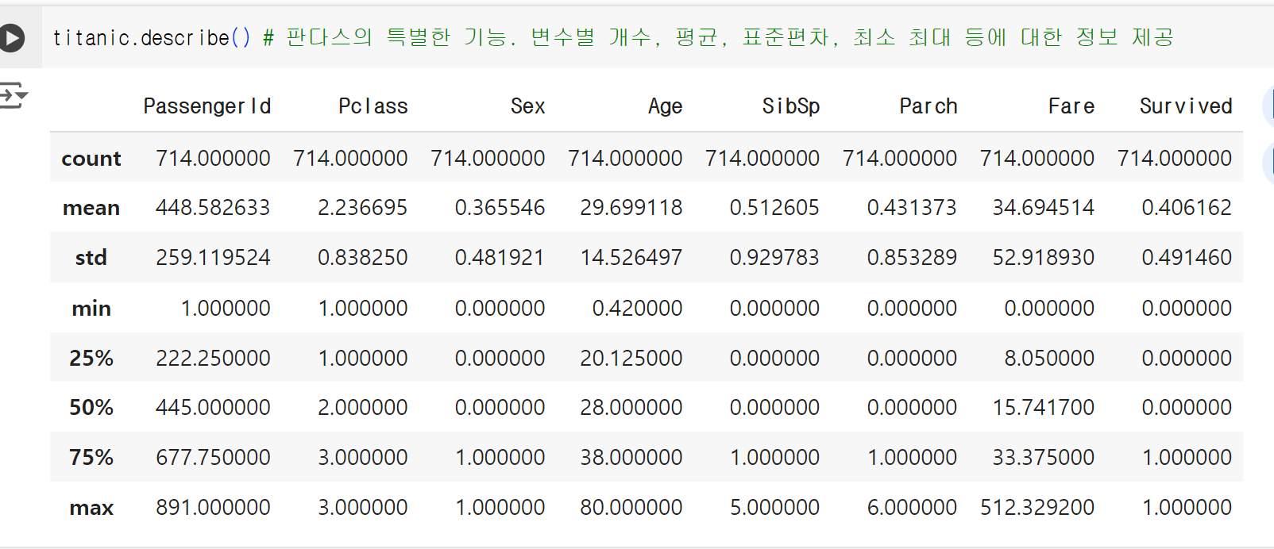
Task: Select the 75% row label
Action: (x=91, y=457)
